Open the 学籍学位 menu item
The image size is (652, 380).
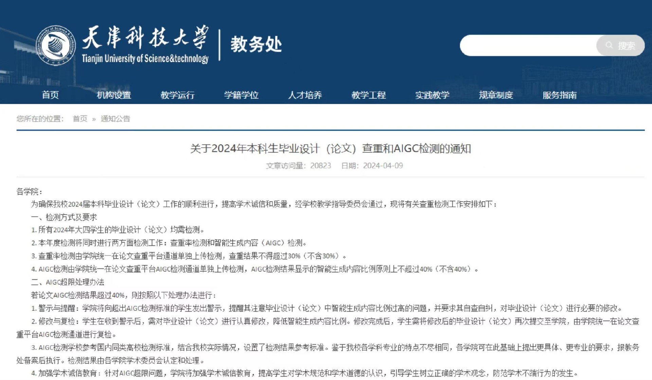pos(241,95)
